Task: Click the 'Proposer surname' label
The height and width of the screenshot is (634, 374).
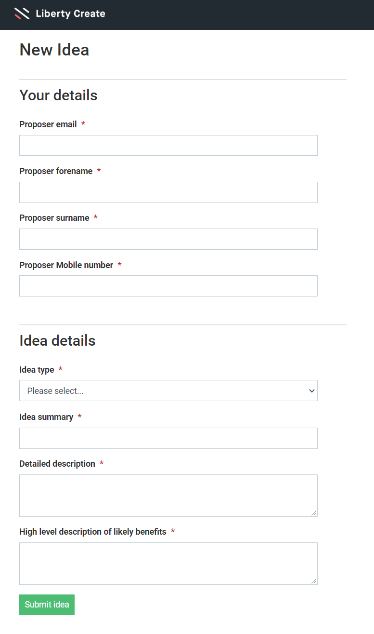Action: click(54, 218)
